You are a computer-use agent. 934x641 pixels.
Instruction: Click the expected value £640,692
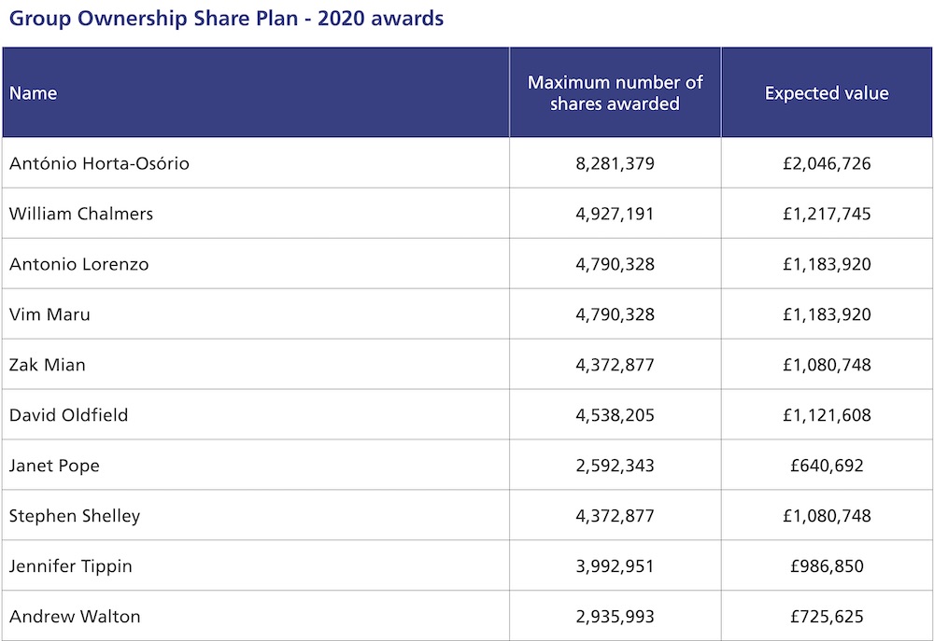pos(827,466)
